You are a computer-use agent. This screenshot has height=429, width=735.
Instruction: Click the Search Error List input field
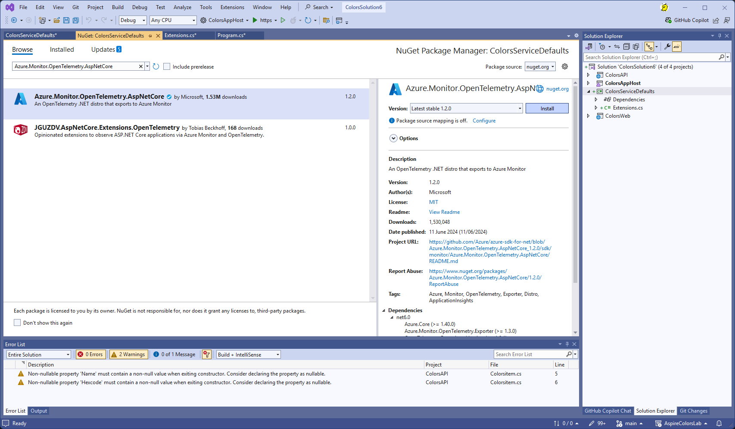(x=529, y=354)
